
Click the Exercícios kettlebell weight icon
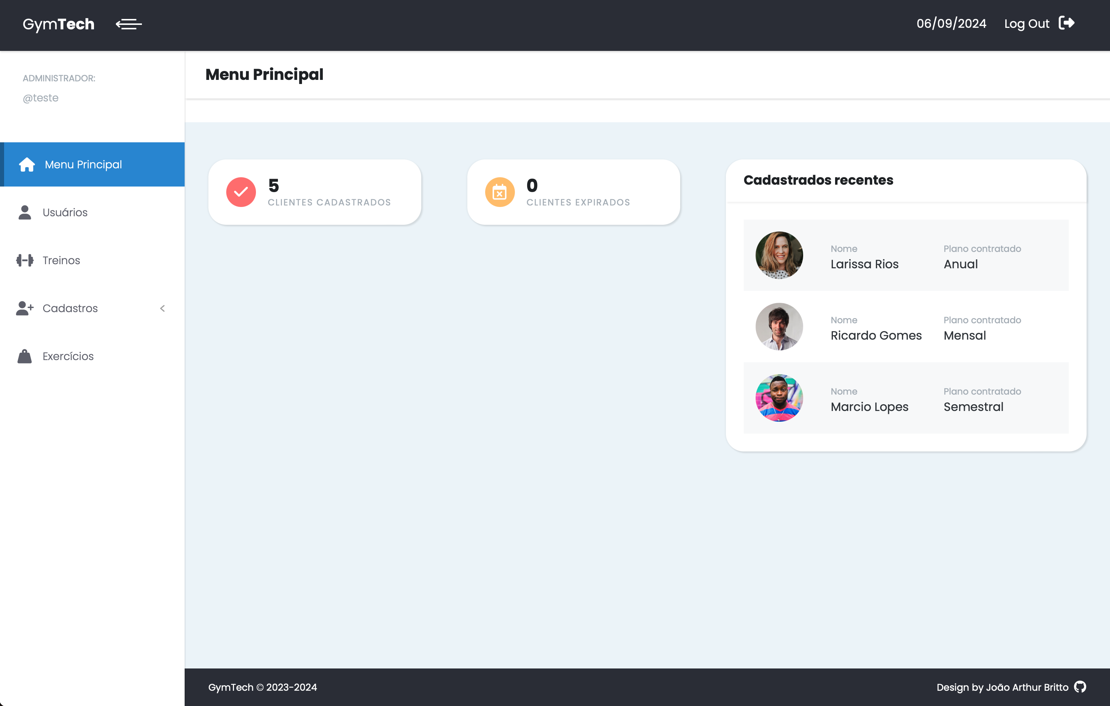(x=25, y=356)
